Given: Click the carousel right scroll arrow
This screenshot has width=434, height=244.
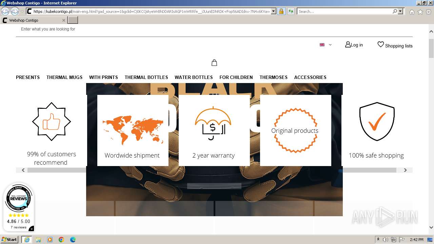Looking at the screenshot, I should coord(405,170).
